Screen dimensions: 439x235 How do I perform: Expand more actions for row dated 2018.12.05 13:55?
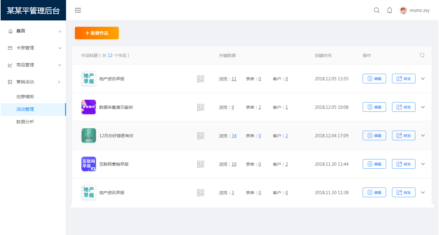click(x=423, y=79)
